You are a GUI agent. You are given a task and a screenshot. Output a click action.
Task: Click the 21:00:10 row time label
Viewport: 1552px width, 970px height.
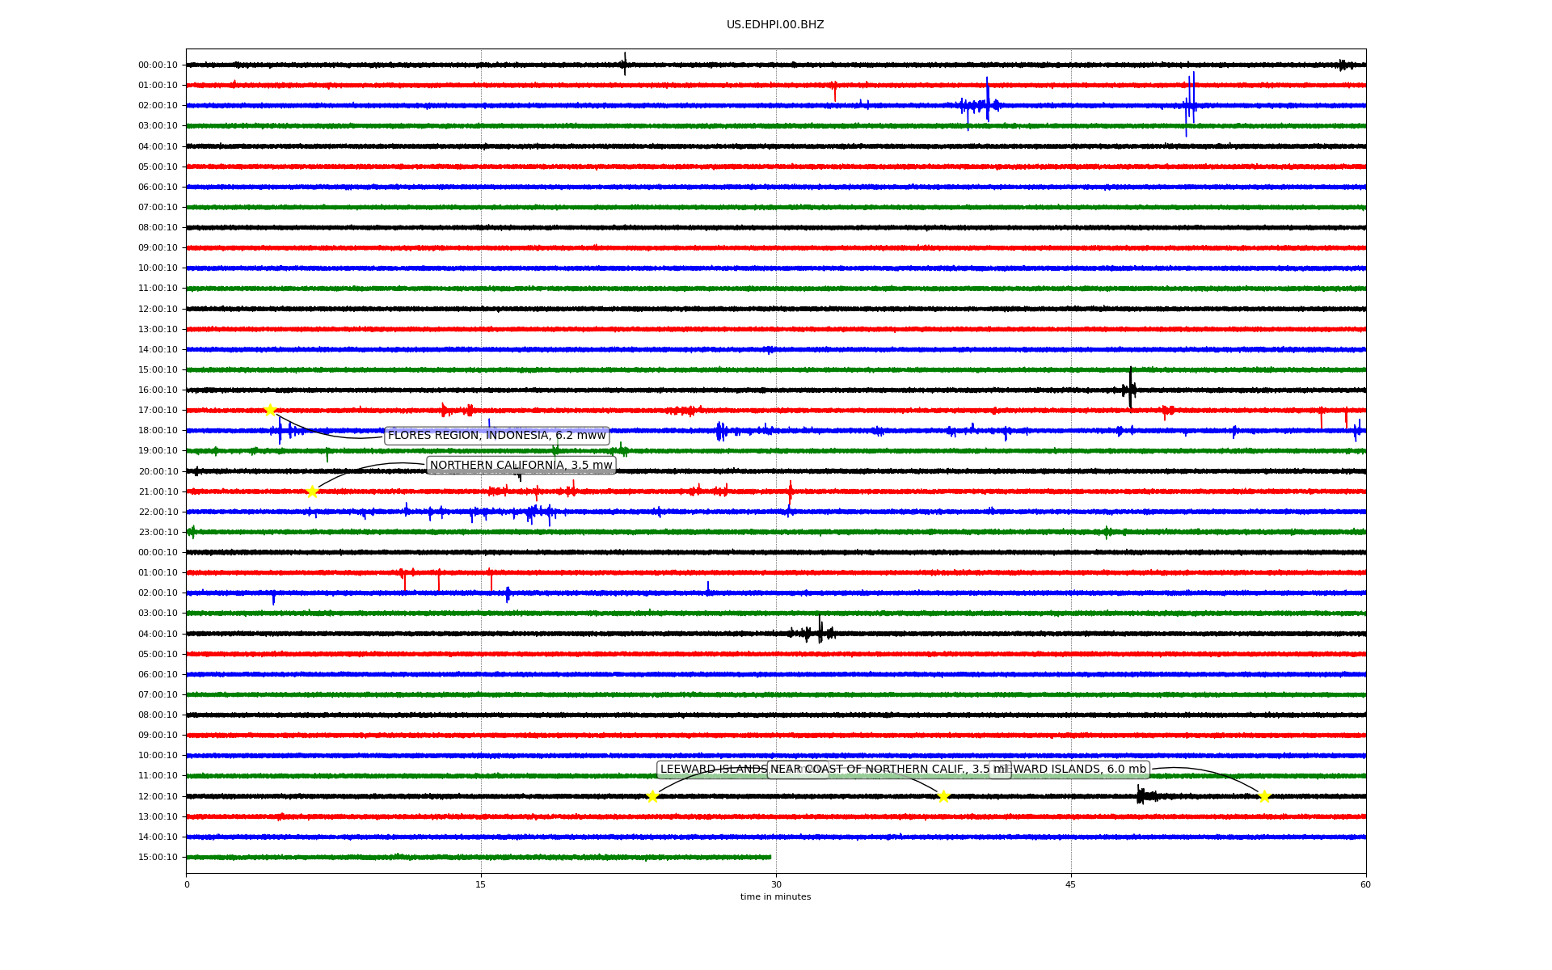coord(158,492)
